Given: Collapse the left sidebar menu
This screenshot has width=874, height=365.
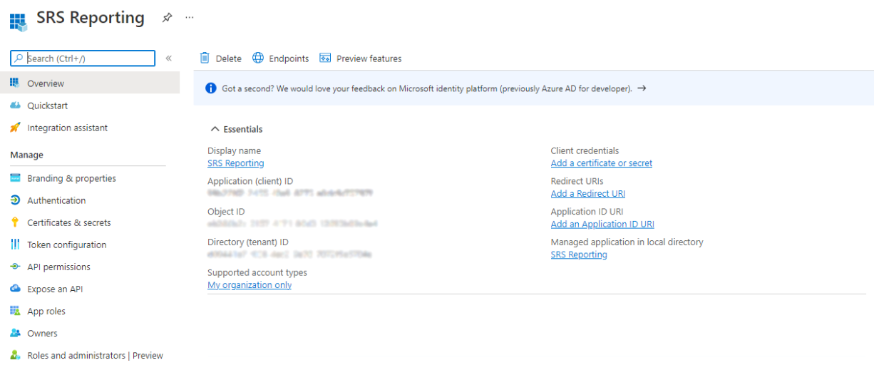Looking at the screenshot, I should click(169, 58).
